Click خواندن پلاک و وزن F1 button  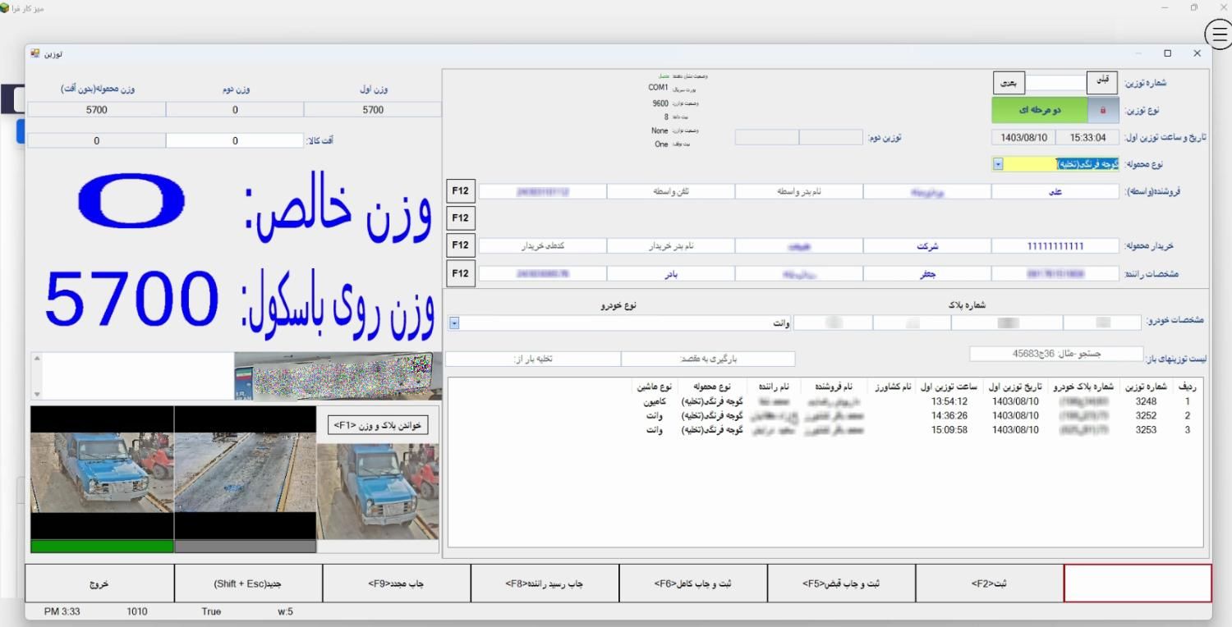coord(378,425)
